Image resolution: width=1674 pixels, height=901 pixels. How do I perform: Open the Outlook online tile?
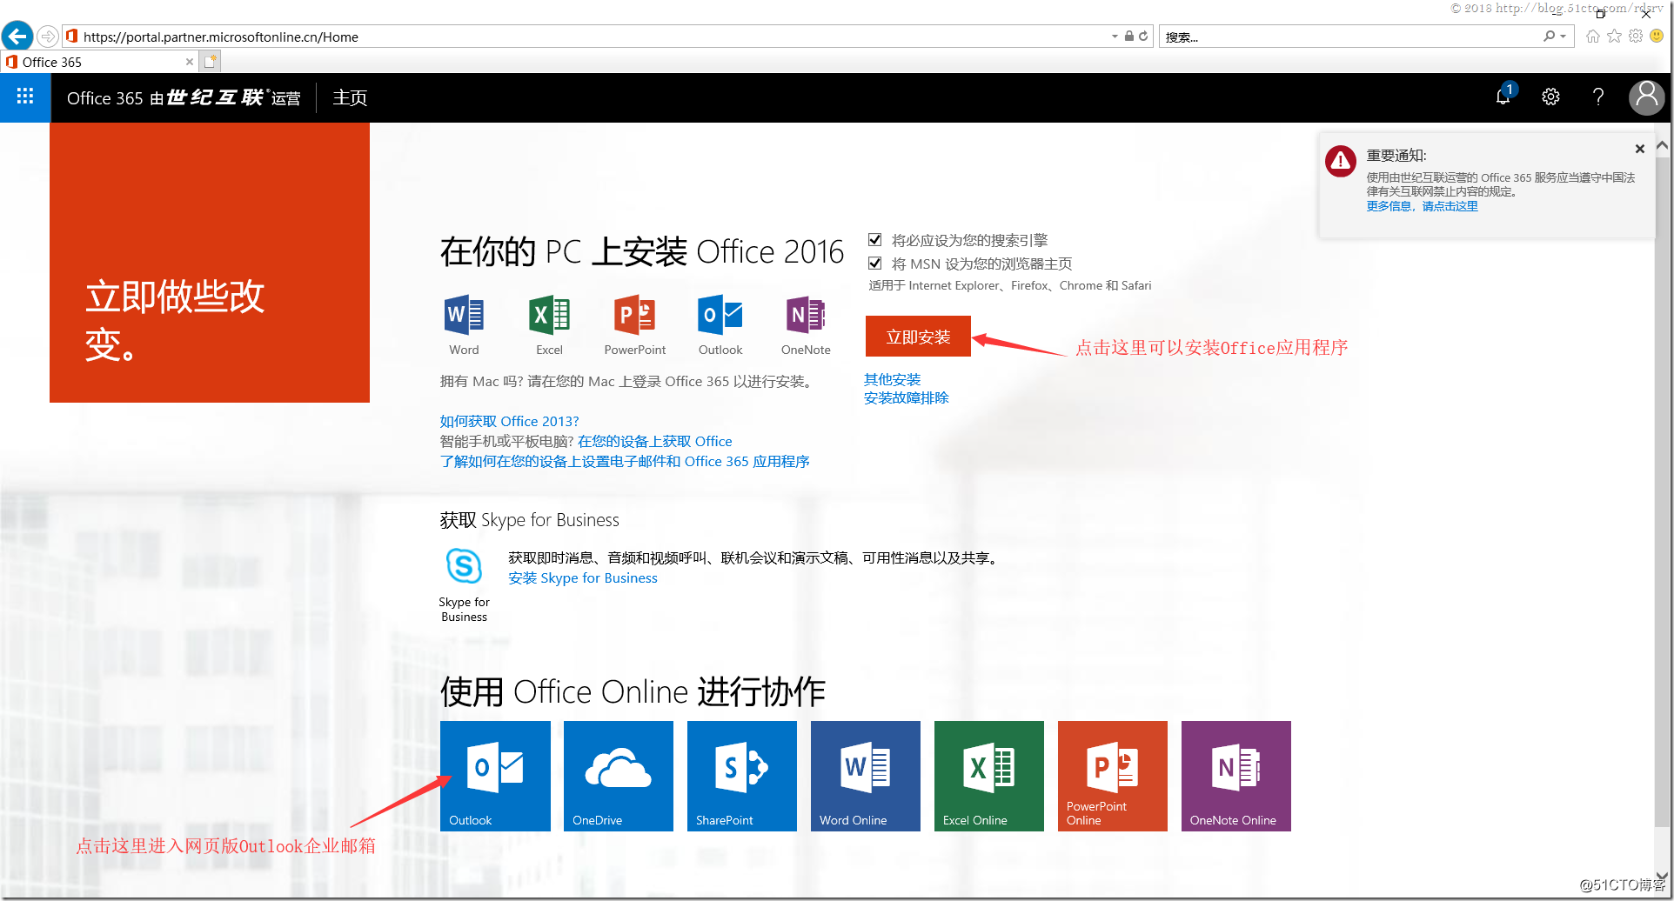[x=495, y=776]
